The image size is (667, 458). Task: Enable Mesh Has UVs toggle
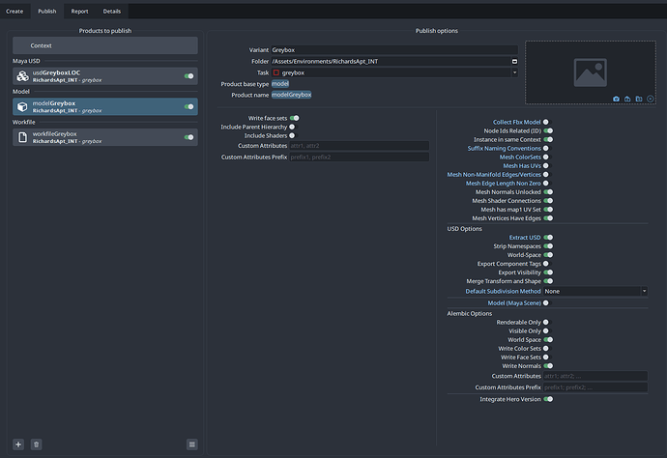click(546, 166)
